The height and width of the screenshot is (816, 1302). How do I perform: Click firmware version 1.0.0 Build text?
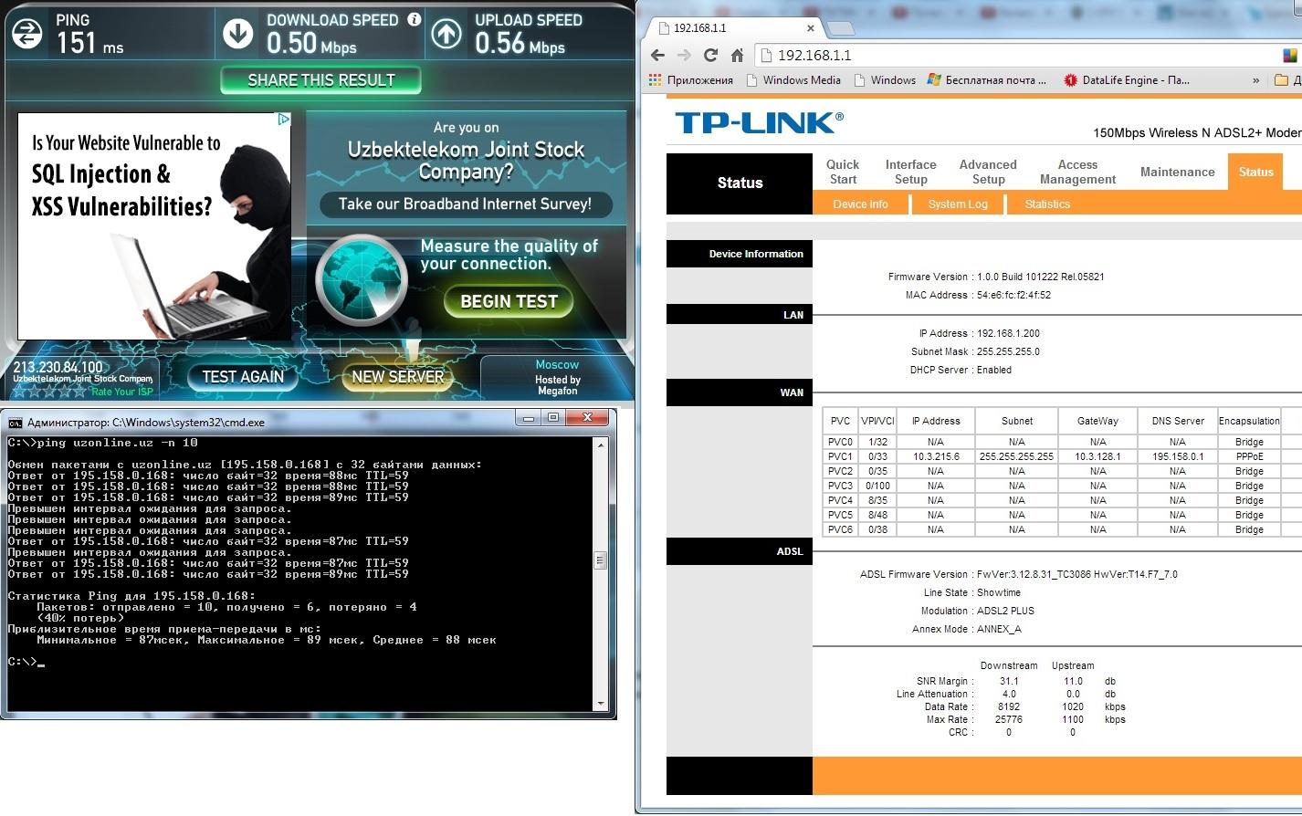[x=1040, y=277]
